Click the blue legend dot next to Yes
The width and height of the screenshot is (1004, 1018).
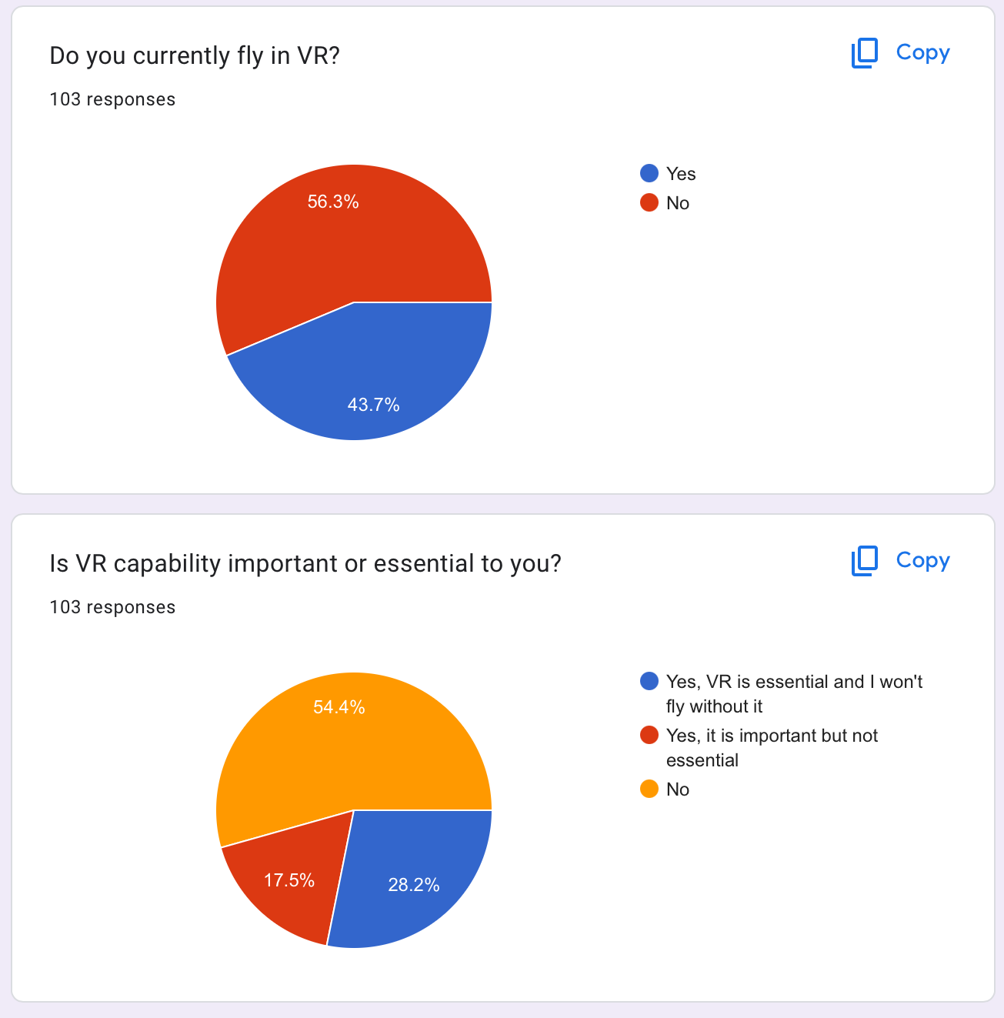coord(649,174)
